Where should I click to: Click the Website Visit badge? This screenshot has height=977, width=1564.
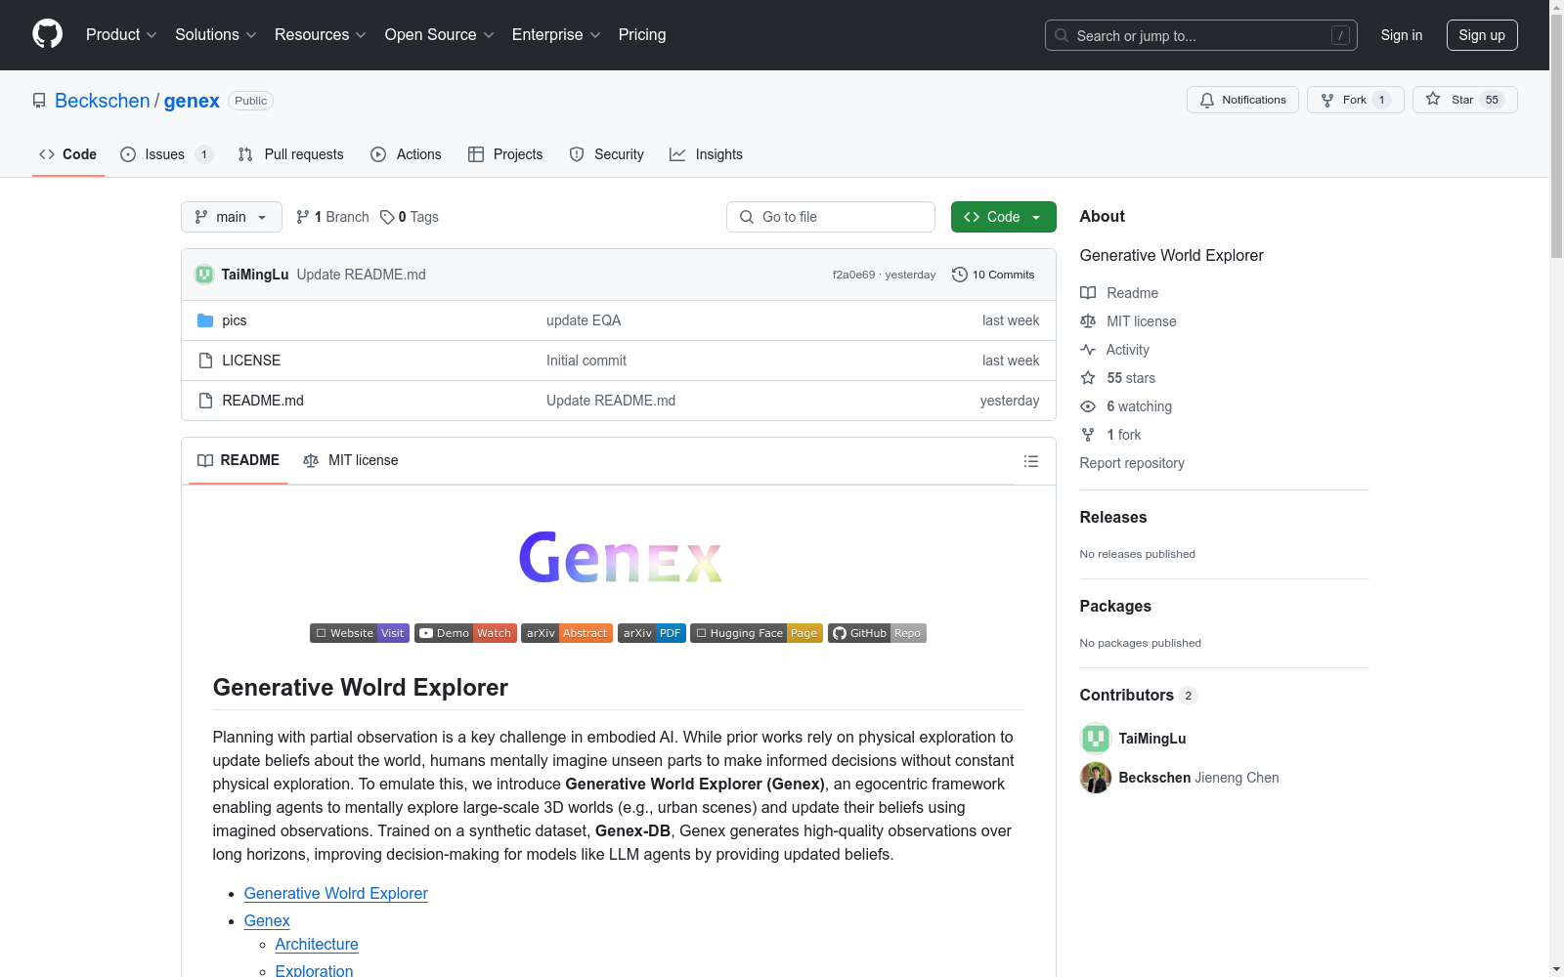pos(360,633)
